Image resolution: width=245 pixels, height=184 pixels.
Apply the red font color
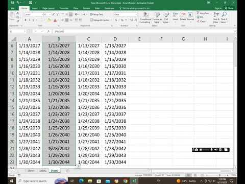[55, 20]
